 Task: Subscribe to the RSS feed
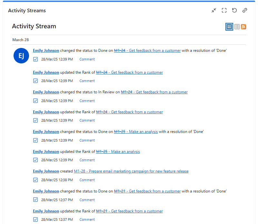pyautogui.click(x=243, y=27)
